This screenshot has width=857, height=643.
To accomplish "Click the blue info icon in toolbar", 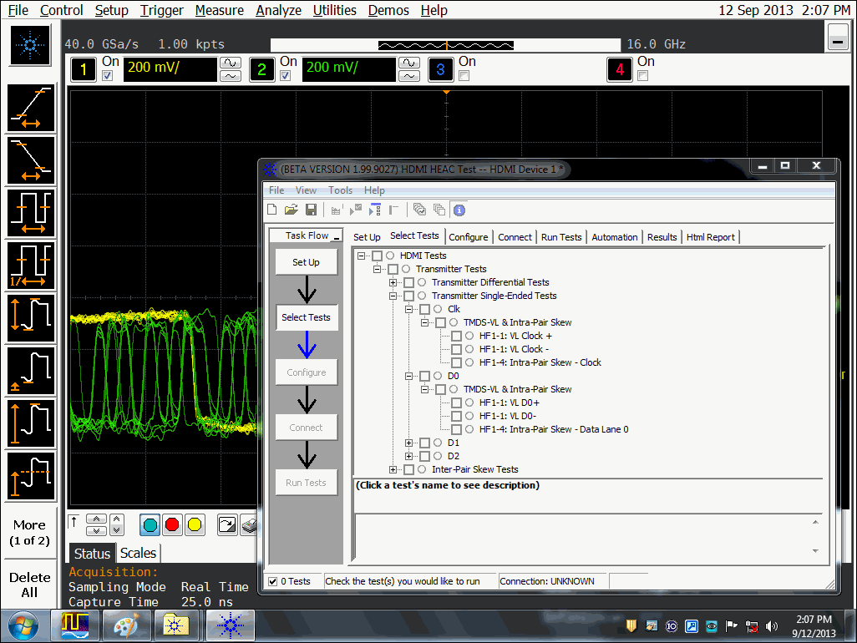I will [x=459, y=210].
